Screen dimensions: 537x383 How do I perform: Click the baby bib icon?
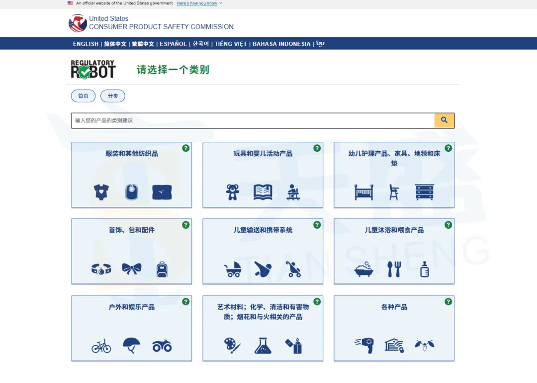(x=131, y=192)
